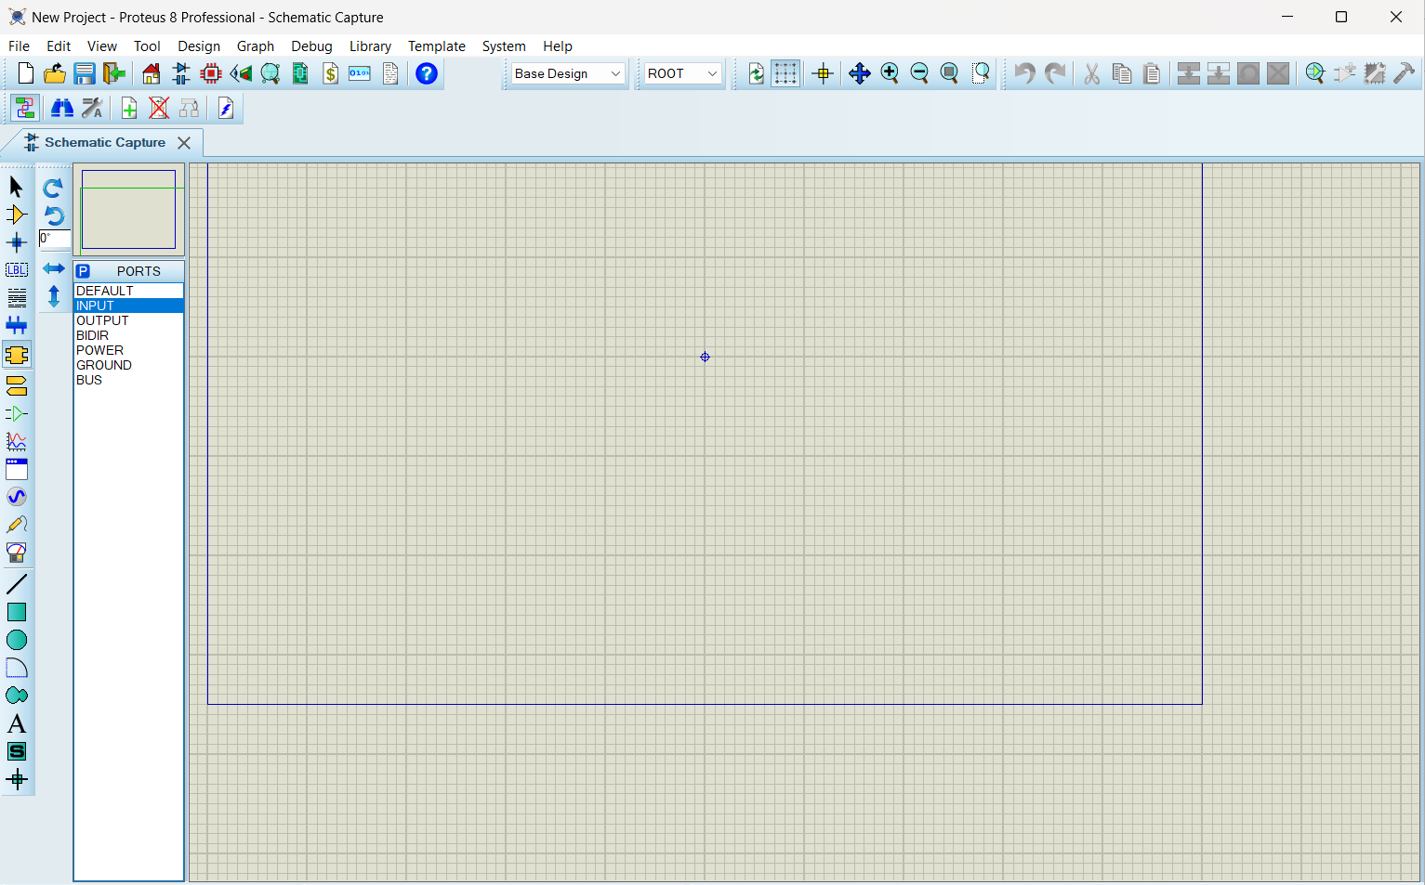Activate the Wire Label mode tool
The width and height of the screenshot is (1425, 885).
pyautogui.click(x=16, y=270)
